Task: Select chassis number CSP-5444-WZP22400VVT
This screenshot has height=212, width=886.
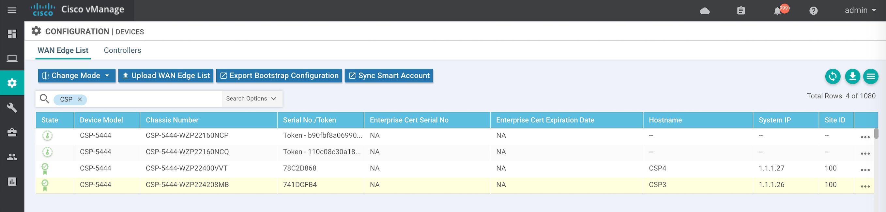Action: [x=186, y=168]
